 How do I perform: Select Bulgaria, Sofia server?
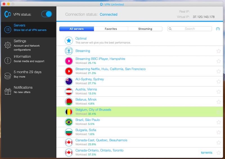(139, 132)
